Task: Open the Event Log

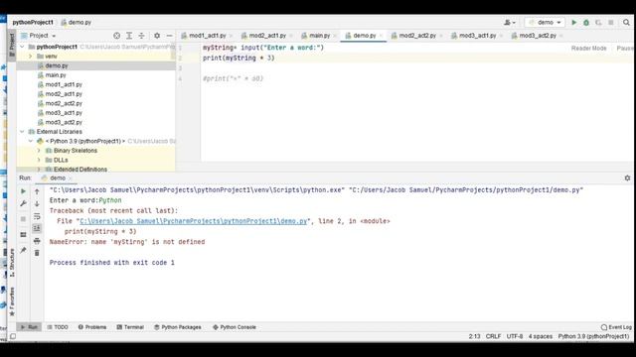Action: click(x=616, y=327)
